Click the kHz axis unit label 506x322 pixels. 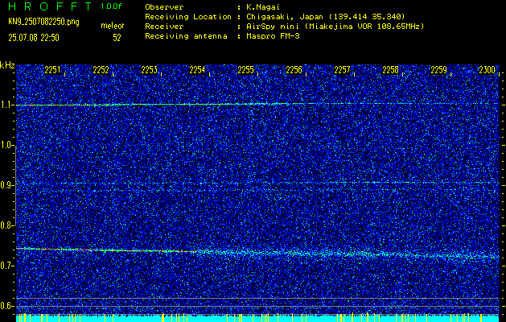coord(7,65)
